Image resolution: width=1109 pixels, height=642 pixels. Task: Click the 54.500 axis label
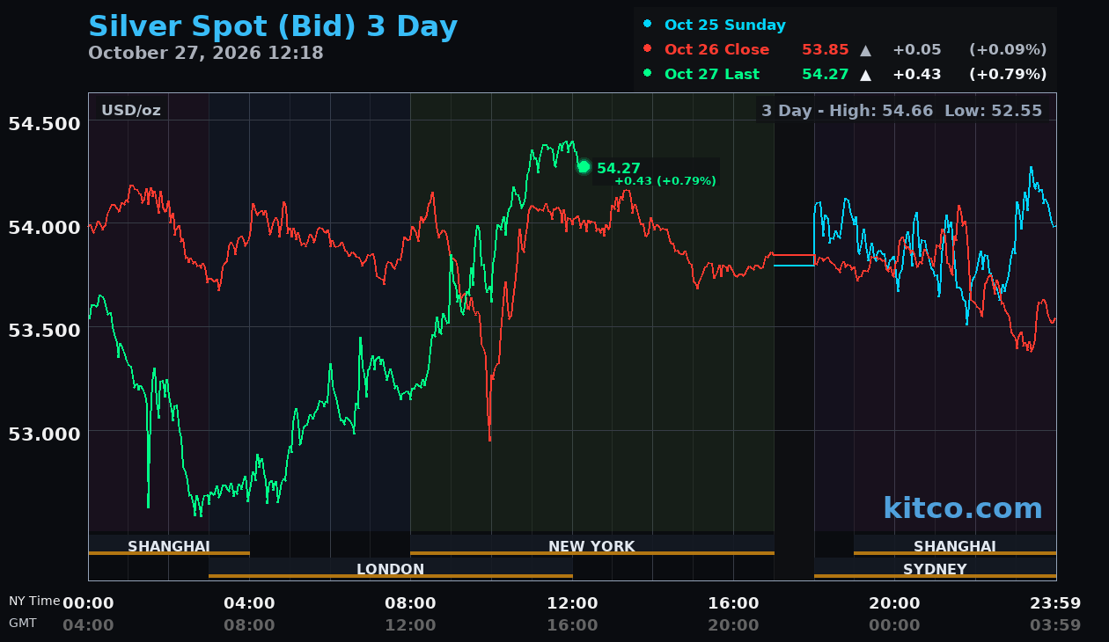click(x=44, y=123)
